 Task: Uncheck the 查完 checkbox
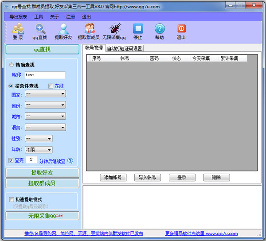tap(11, 160)
